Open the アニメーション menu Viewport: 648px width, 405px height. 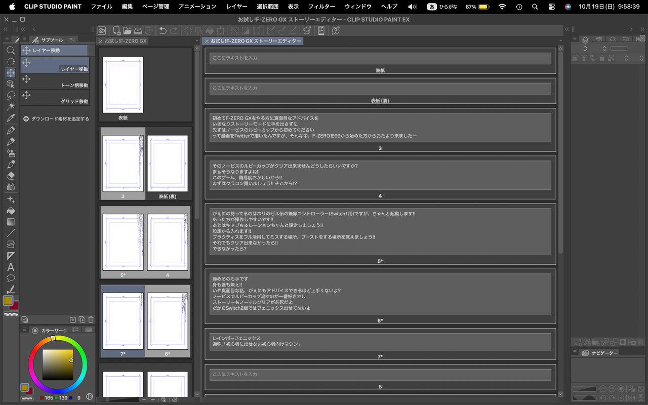pos(197,7)
